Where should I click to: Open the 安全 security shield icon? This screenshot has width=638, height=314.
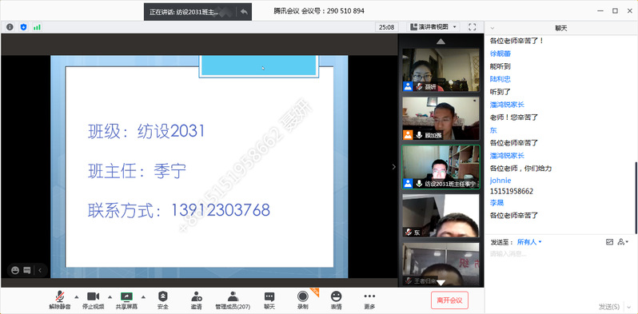pos(163,296)
